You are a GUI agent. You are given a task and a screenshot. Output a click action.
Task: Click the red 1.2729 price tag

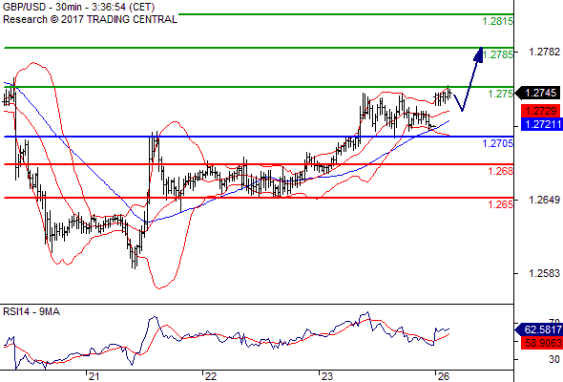coord(540,111)
